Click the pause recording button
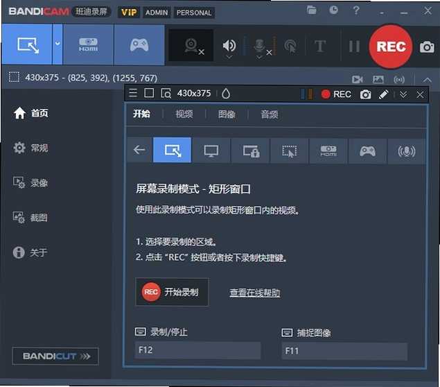440x387 pixels. point(354,46)
